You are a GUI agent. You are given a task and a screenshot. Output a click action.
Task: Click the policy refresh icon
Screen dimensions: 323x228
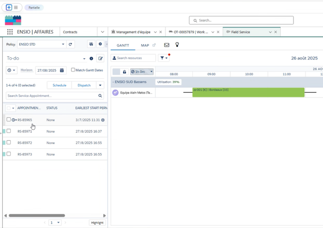[x=70, y=44]
